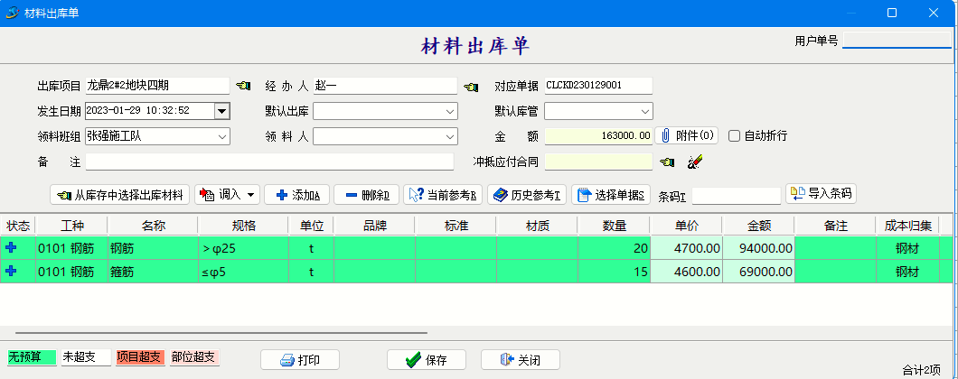Click the hand icon next to 冲抵应付合同
Viewport: 958px width, 379px height.
[667, 162]
